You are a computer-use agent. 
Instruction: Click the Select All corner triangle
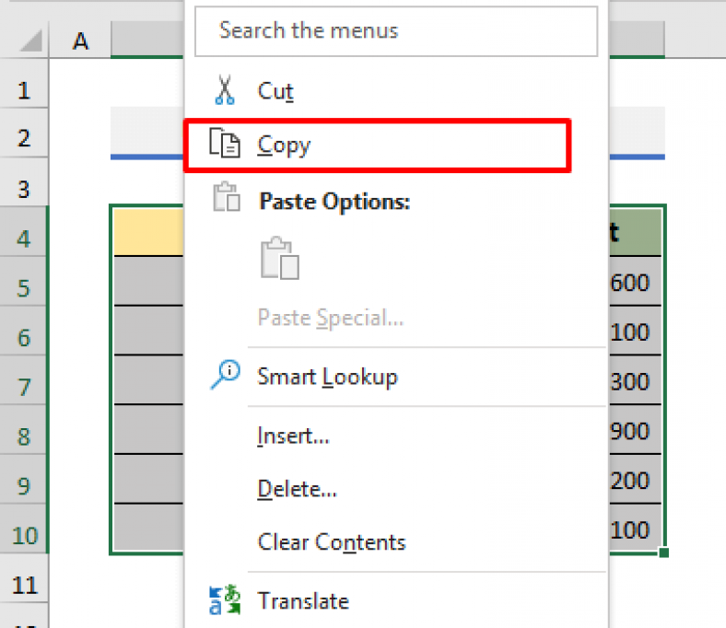[32, 41]
